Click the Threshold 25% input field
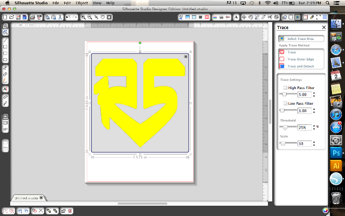The image size is (345, 216). click(305, 127)
